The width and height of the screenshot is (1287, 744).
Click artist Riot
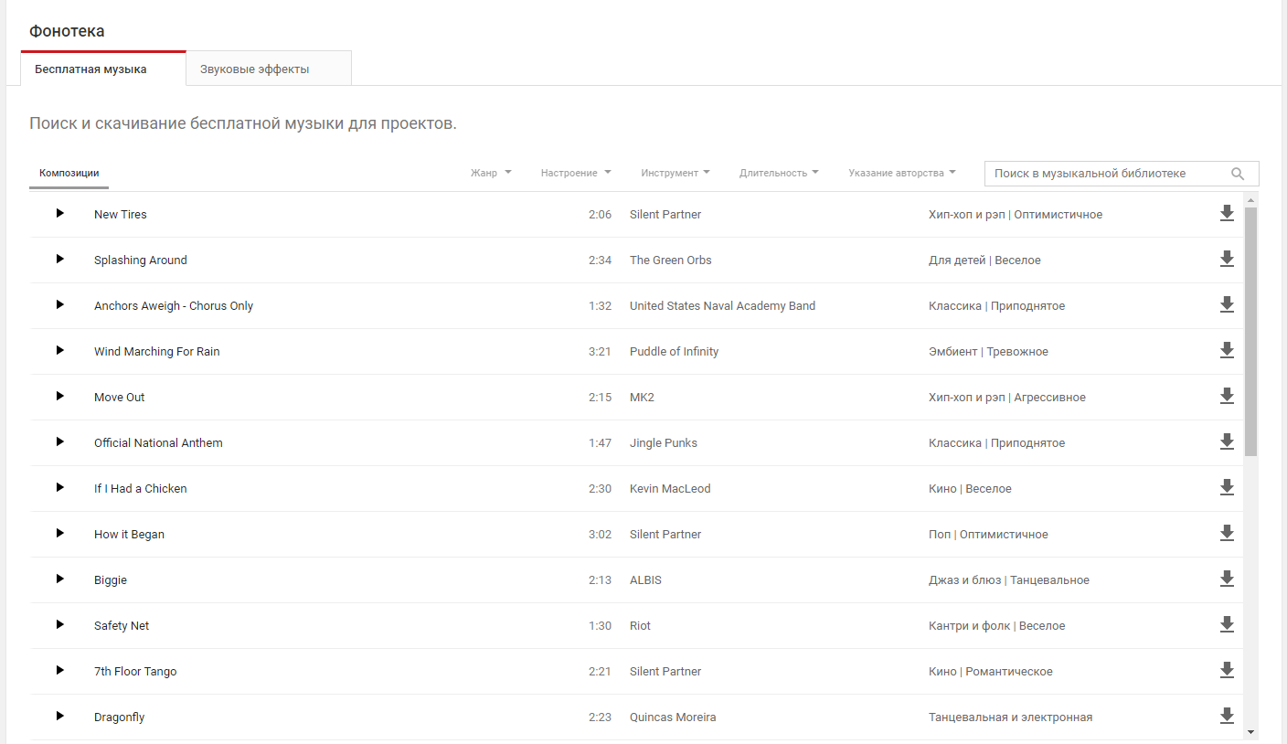640,626
